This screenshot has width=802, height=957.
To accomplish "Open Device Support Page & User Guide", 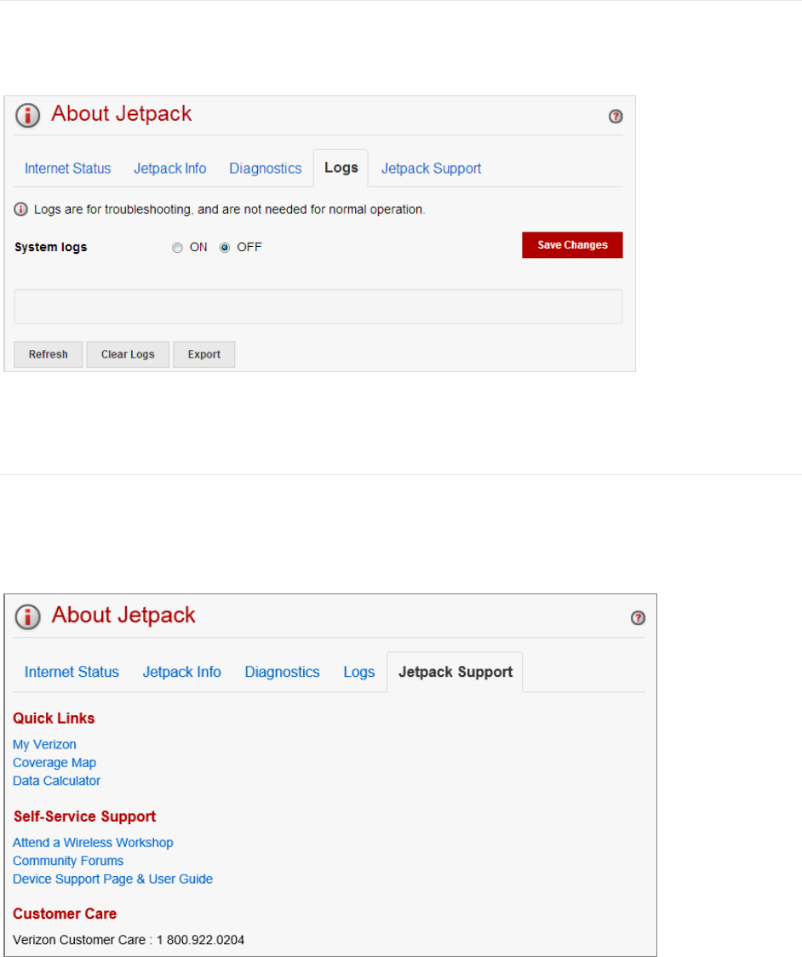I will pos(112,880).
